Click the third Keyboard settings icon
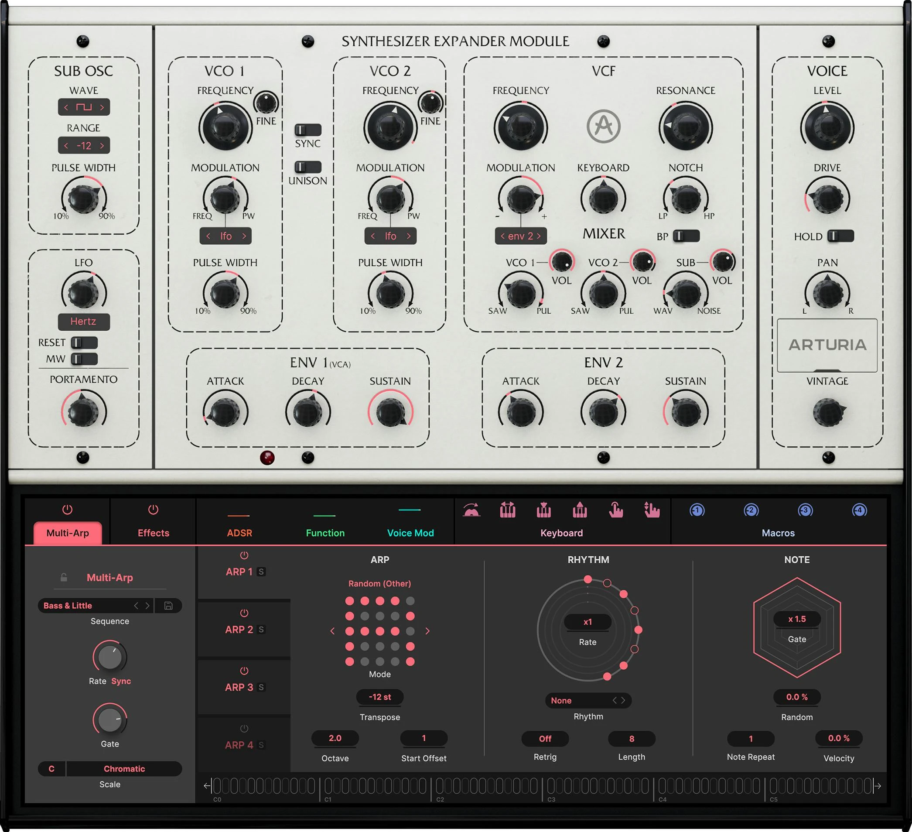This screenshot has height=832, width=912. [544, 510]
